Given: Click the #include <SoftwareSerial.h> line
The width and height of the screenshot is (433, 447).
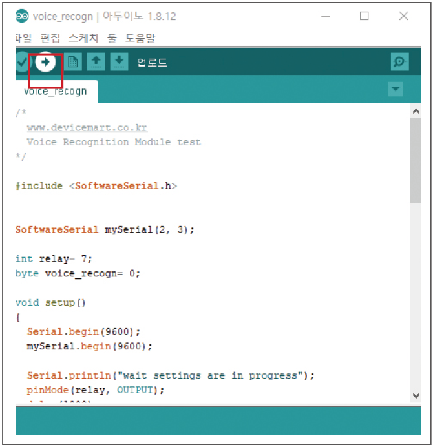Looking at the screenshot, I should pos(96,186).
